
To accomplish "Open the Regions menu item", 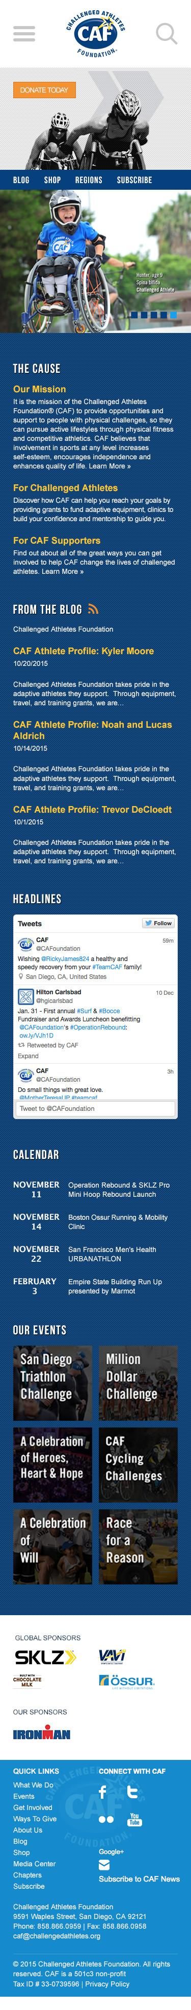I will (x=89, y=180).
